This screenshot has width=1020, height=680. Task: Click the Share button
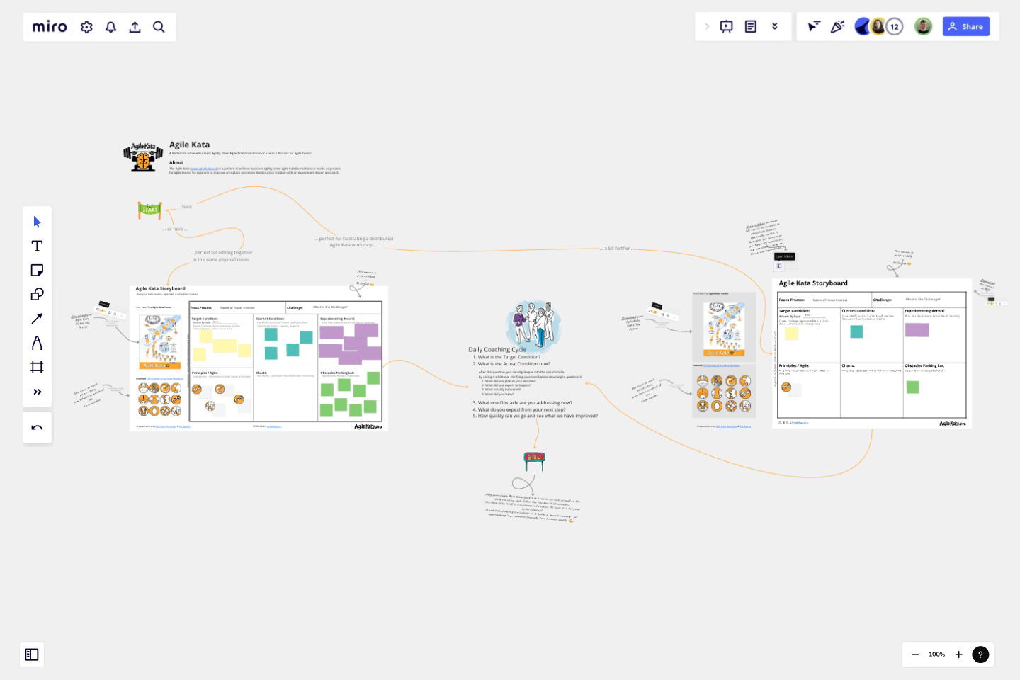(966, 25)
